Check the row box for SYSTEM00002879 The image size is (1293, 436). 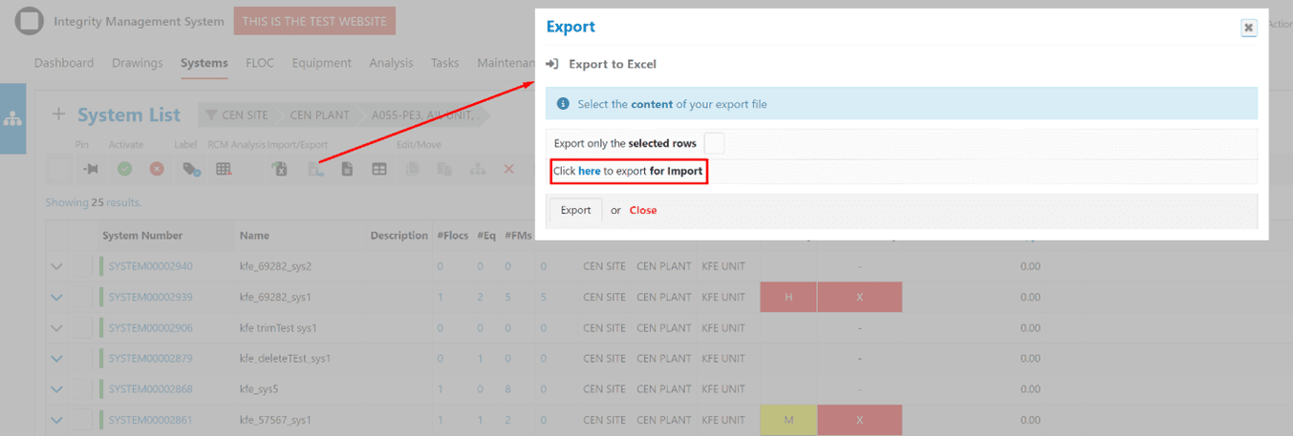84,358
